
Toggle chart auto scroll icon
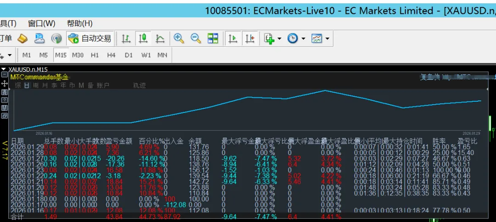pyautogui.click(x=233, y=39)
